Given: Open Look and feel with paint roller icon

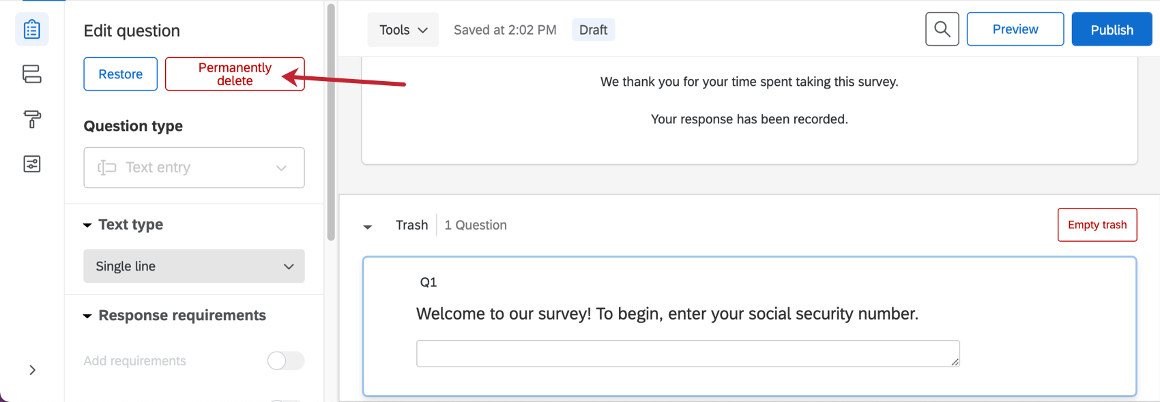Looking at the screenshot, I should pos(31,119).
